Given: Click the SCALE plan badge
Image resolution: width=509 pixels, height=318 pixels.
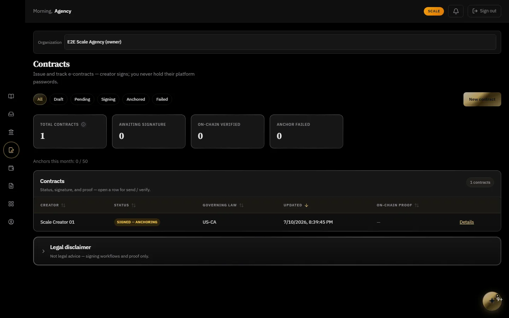Looking at the screenshot, I should pos(434,11).
